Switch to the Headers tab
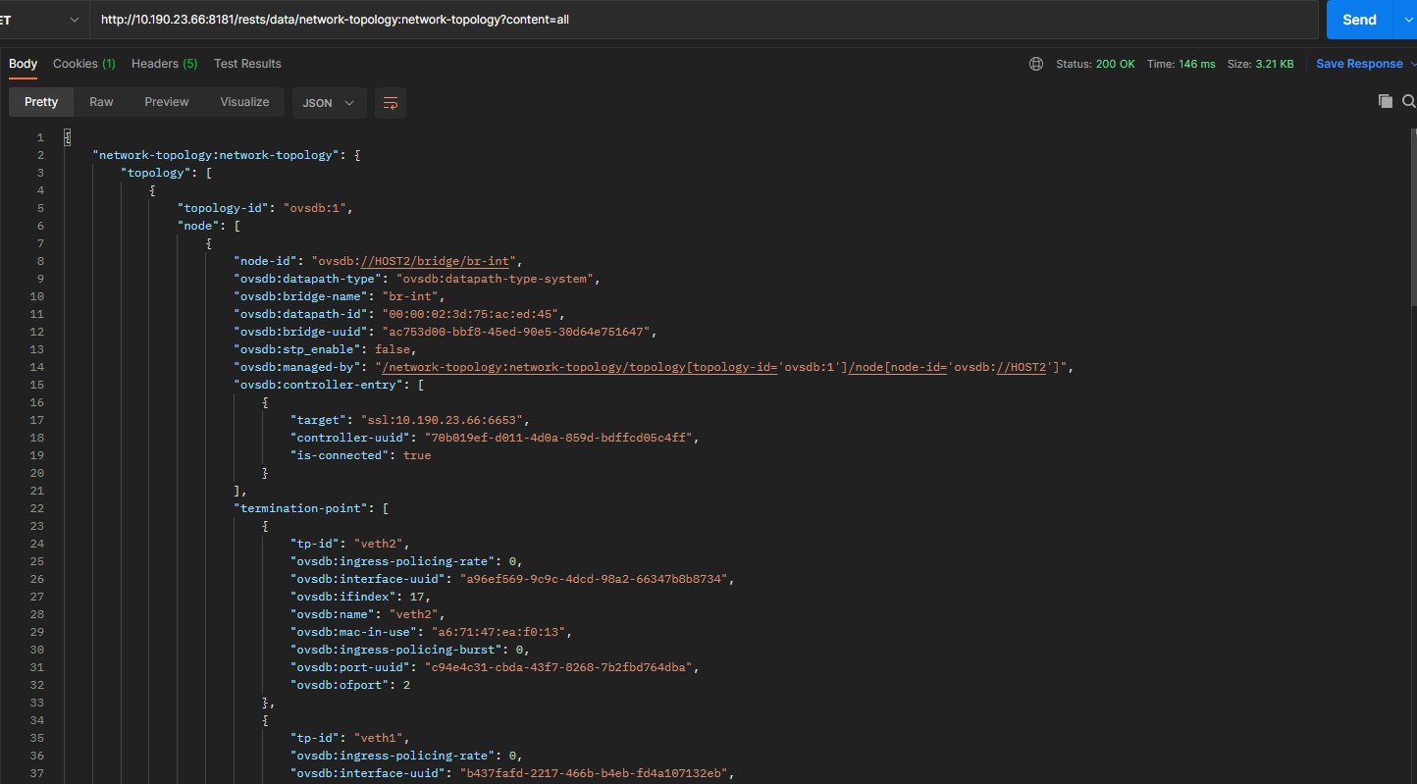The height and width of the screenshot is (784, 1417). pyautogui.click(x=164, y=64)
